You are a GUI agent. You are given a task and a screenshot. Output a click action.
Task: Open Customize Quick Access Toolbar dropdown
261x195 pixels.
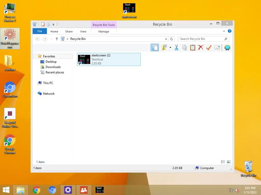(x=54, y=25)
